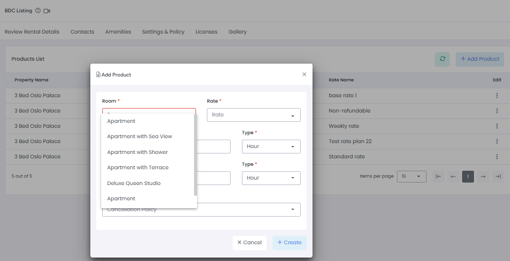The width and height of the screenshot is (510, 261).
Task: Open the second Type Hour dropdown
Action: [x=271, y=178]
